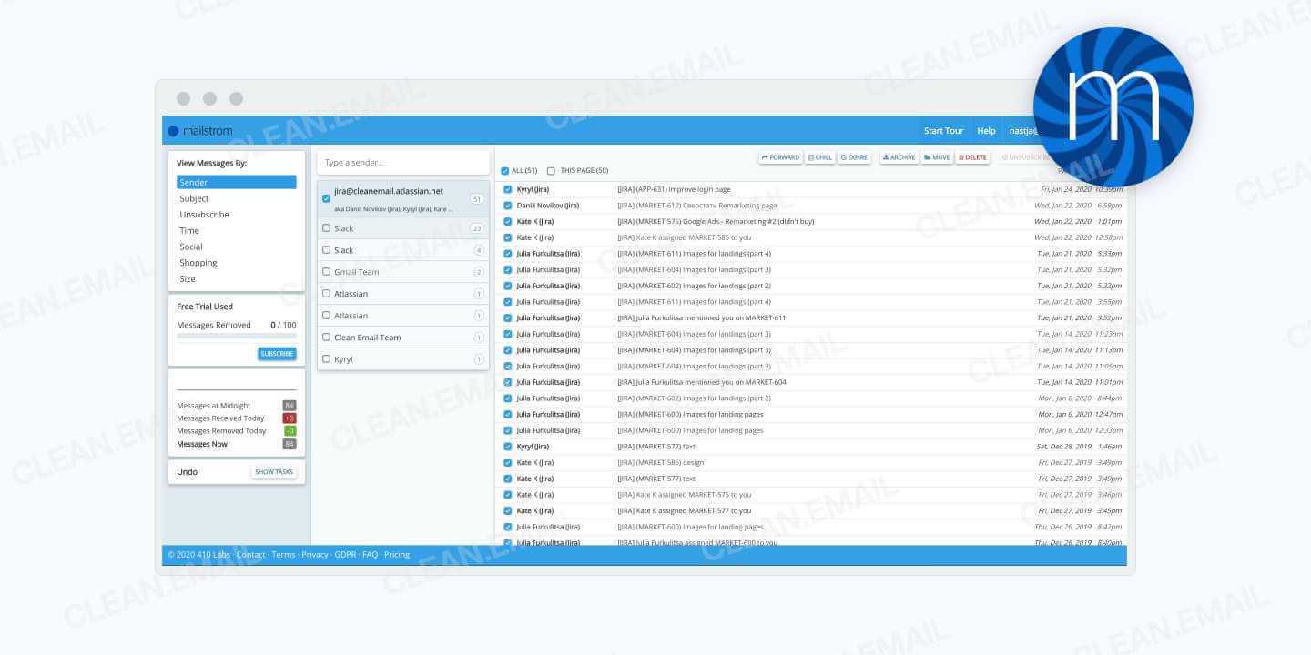Click the Move folder button
Image resolution: width=1311 pixels, height=655 pixels.
(x=937, y=157)
